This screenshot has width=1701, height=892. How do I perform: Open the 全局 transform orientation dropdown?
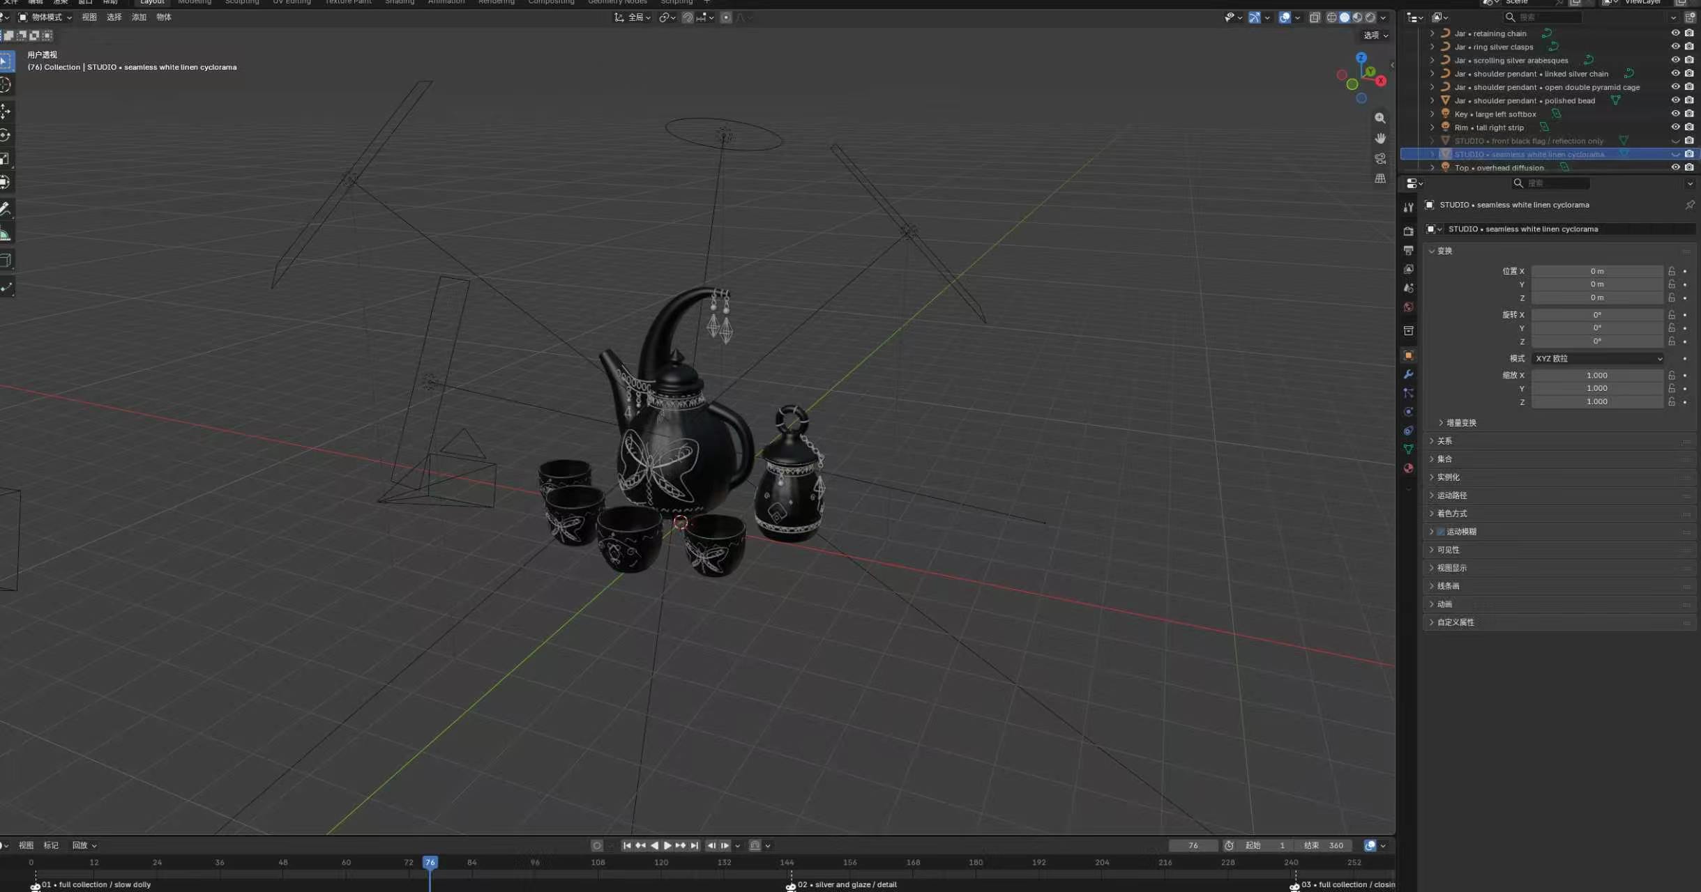click(633, 17)
